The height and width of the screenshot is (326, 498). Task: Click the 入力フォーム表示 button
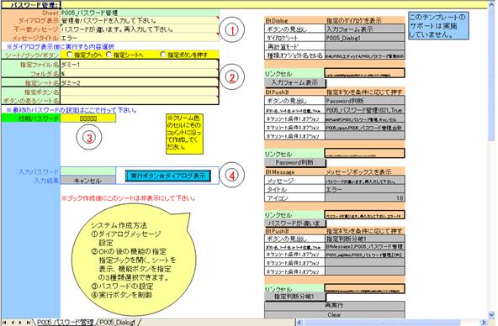[295, 83]
